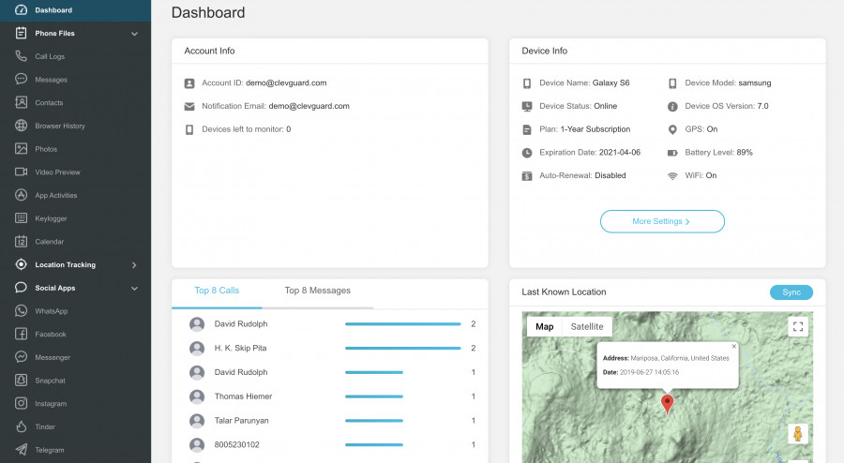Click the Call Logs phone icon
This screenshot has height=463, width=844.
coord(21,56)
